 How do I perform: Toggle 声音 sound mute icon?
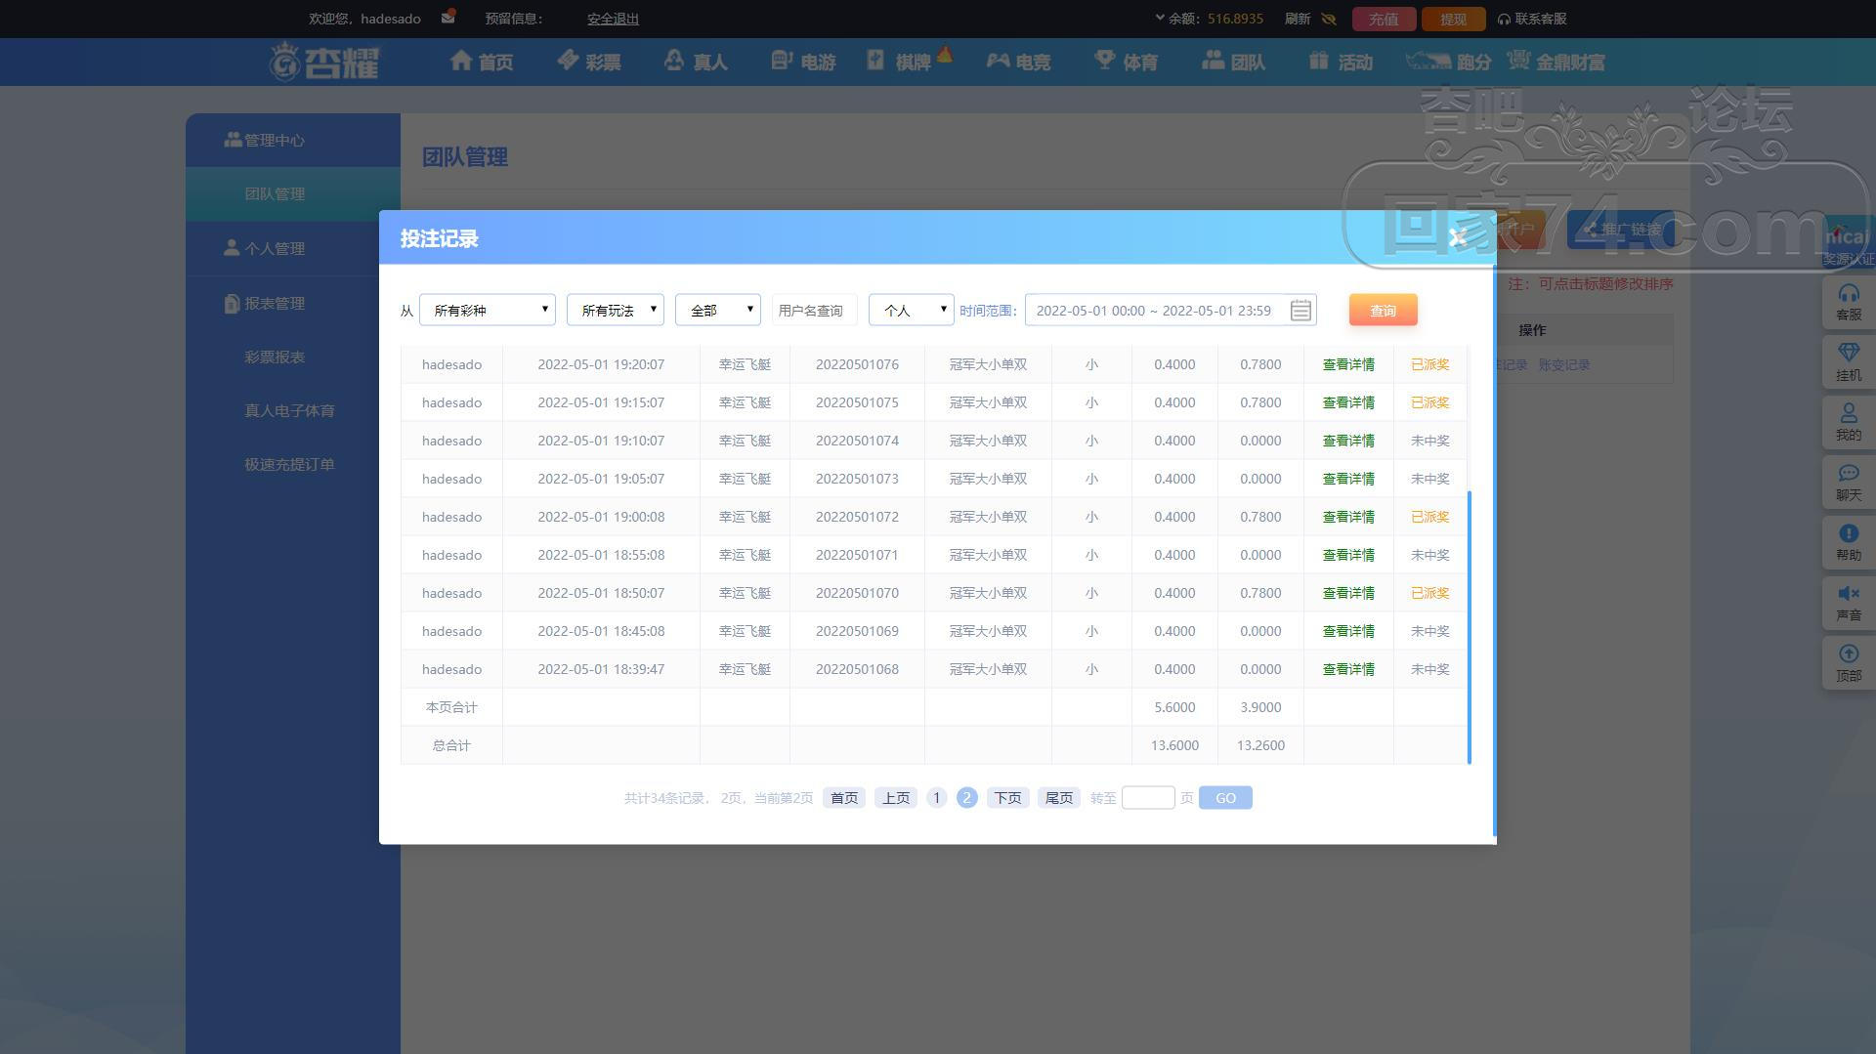point(1849,603)
